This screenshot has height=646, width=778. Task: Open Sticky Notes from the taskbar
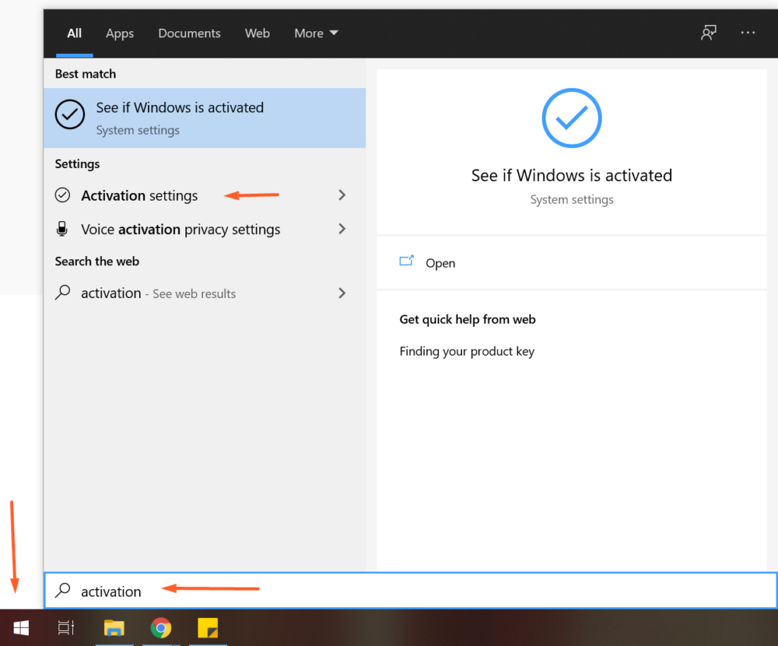pyautogui.click(x=208, y=628)
